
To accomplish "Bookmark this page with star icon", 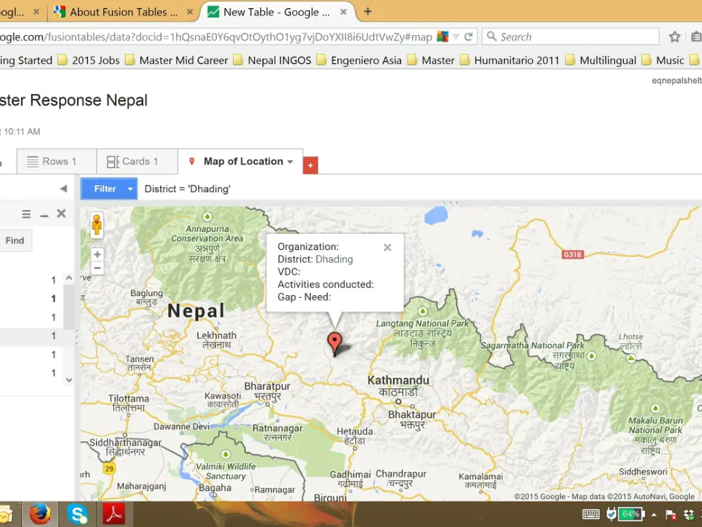I will pyautogui.click(x=675, y=37).
